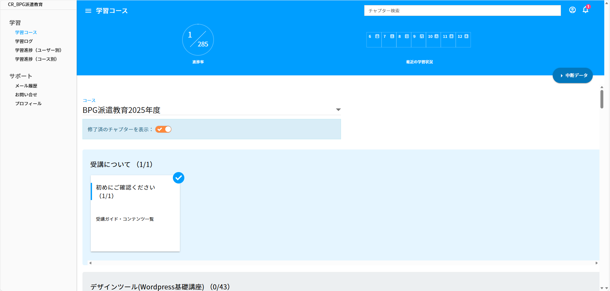Click the day 11 (水) cell
The height and width of the screenshot is (291, 610).
(x=448, y=40)
